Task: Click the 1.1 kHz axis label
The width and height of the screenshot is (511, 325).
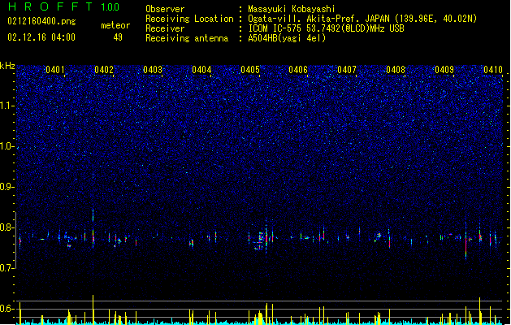Action: tap(7, 106)
